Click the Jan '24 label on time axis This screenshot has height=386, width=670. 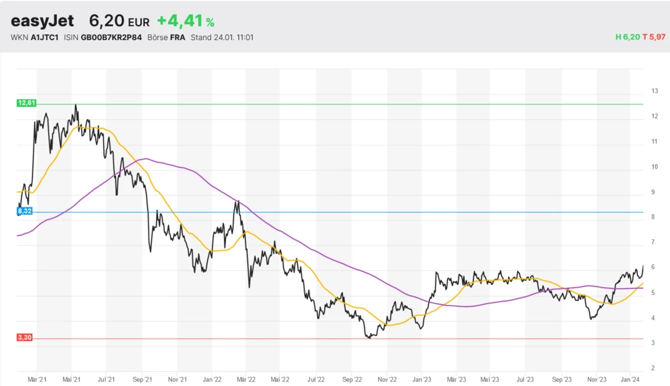[630, 378]
